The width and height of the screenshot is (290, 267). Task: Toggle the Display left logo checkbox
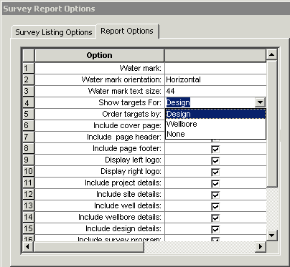(x=215, y=161)
